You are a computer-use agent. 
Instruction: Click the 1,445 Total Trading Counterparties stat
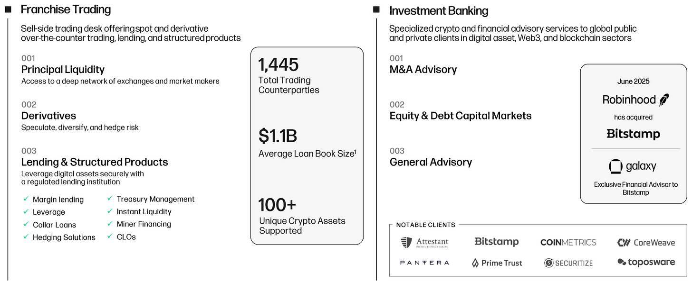coord(279,65)
